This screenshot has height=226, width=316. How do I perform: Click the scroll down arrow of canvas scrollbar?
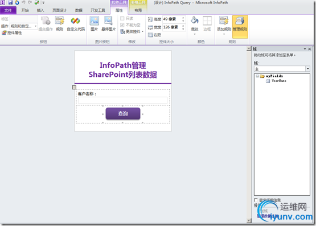[x=249, y=220]
